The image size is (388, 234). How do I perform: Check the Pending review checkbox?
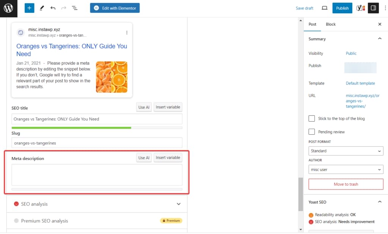311,132
